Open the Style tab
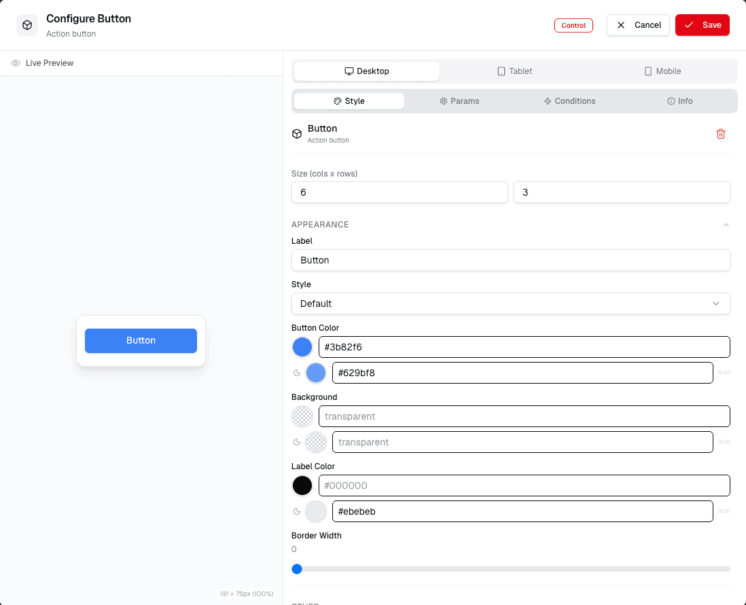Screen dimensions: 746x605 349,101
